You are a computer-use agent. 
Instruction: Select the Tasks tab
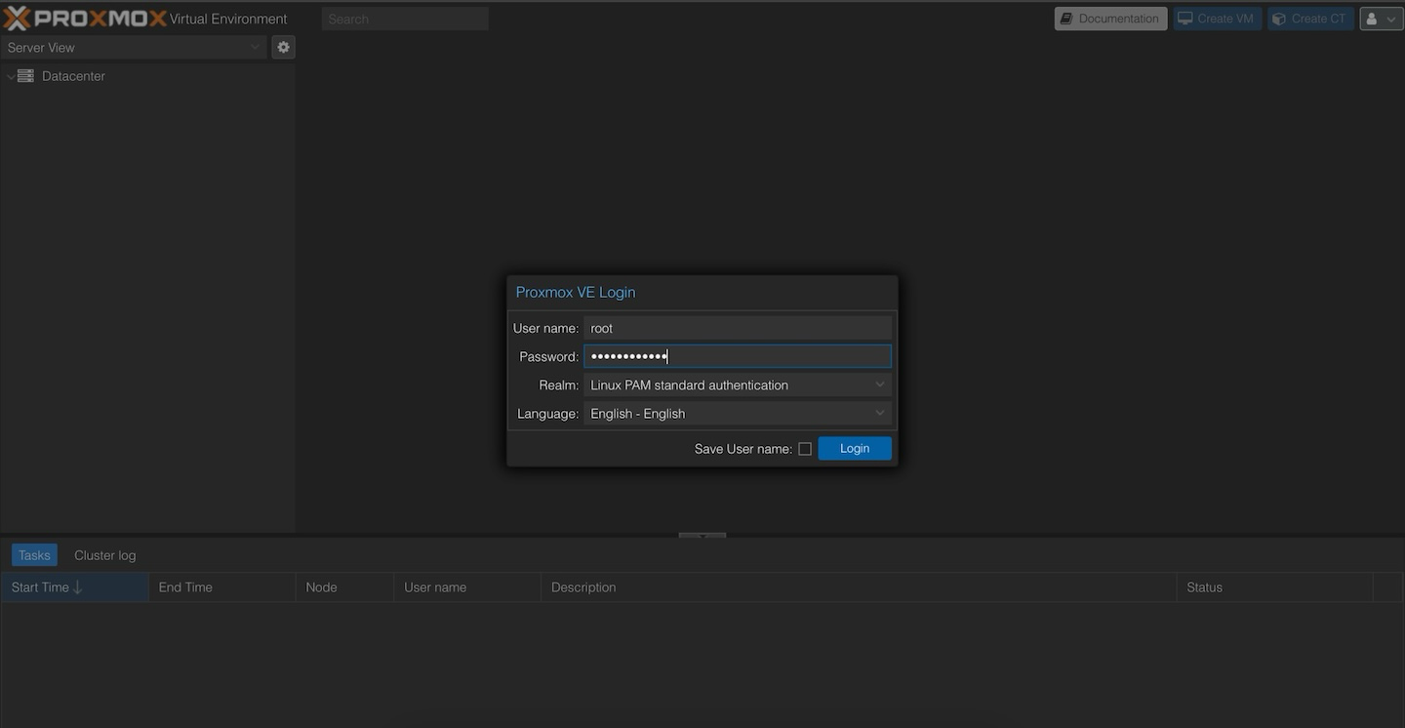click(33, 554)
